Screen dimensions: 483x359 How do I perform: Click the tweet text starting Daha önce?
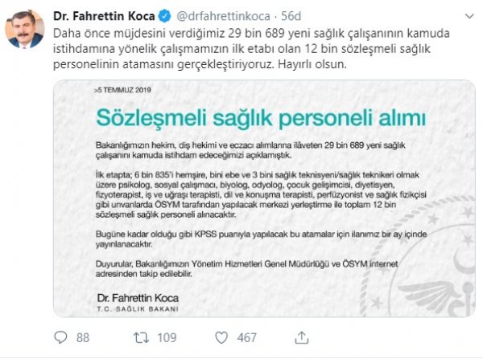point(251,48)
